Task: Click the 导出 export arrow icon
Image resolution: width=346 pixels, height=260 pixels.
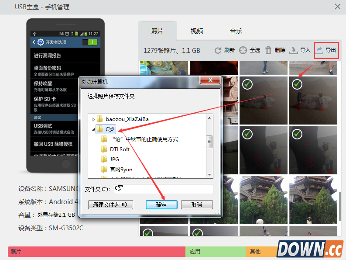Action: coord(319,50)
